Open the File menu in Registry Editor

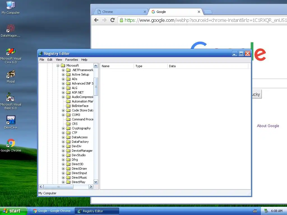click(x=42, y=60)
